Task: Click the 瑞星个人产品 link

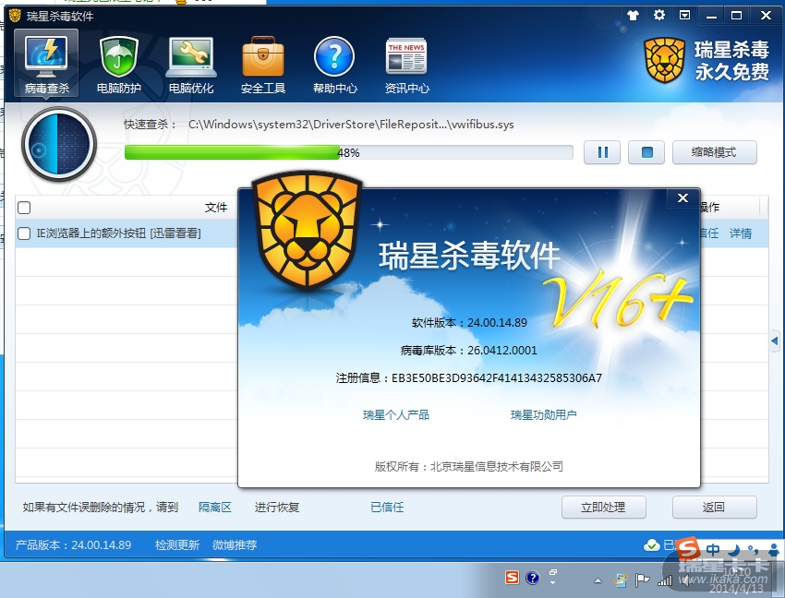Action: coord(396,415)
